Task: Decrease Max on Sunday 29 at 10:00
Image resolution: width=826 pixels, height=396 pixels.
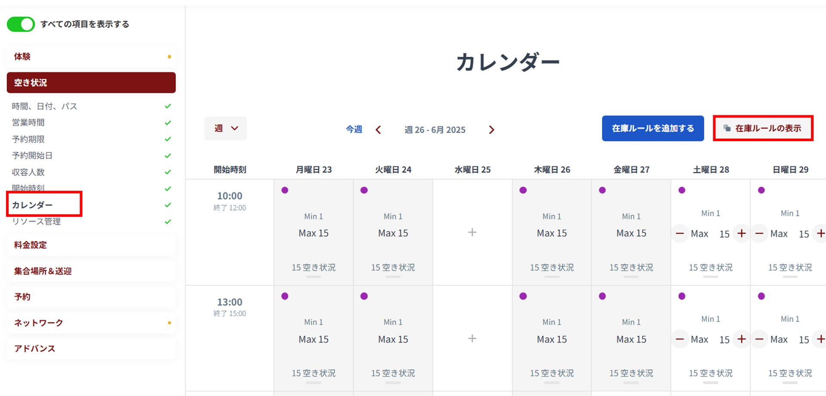Action: pos(759,233)
